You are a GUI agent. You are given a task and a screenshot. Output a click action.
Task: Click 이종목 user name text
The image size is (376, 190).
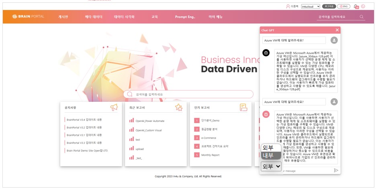click(x=294, y=6)
